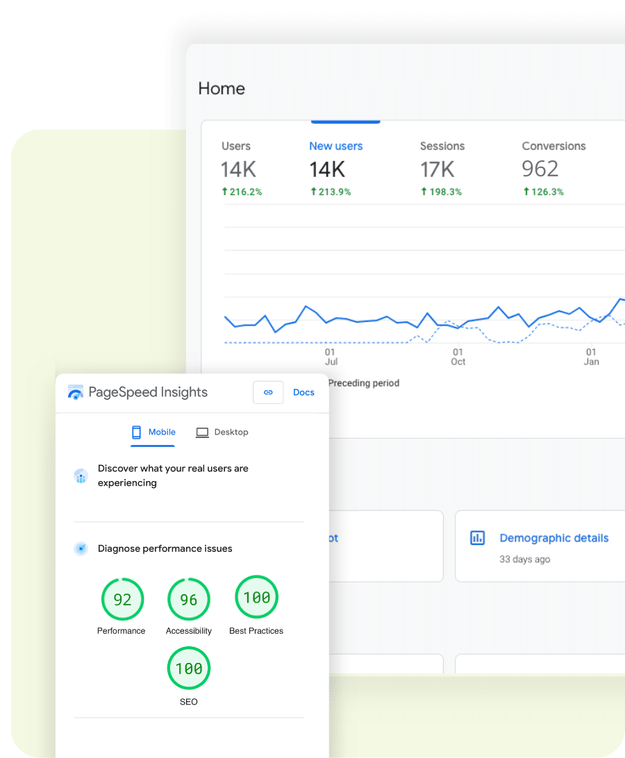
Task: Click the Home heading in Analytics
Action: point(222,88)
